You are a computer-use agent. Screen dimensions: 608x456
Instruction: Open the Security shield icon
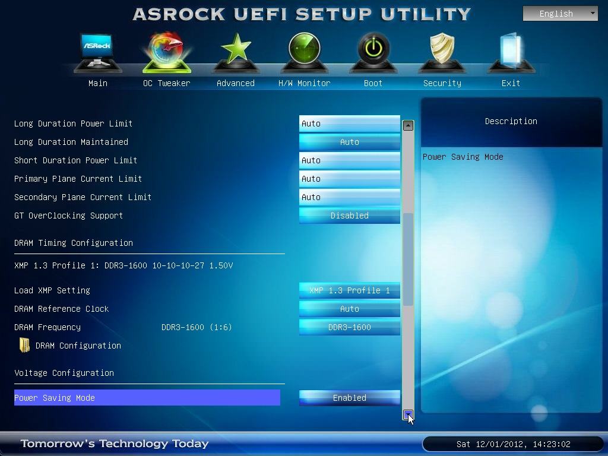[x=442, y=53]
